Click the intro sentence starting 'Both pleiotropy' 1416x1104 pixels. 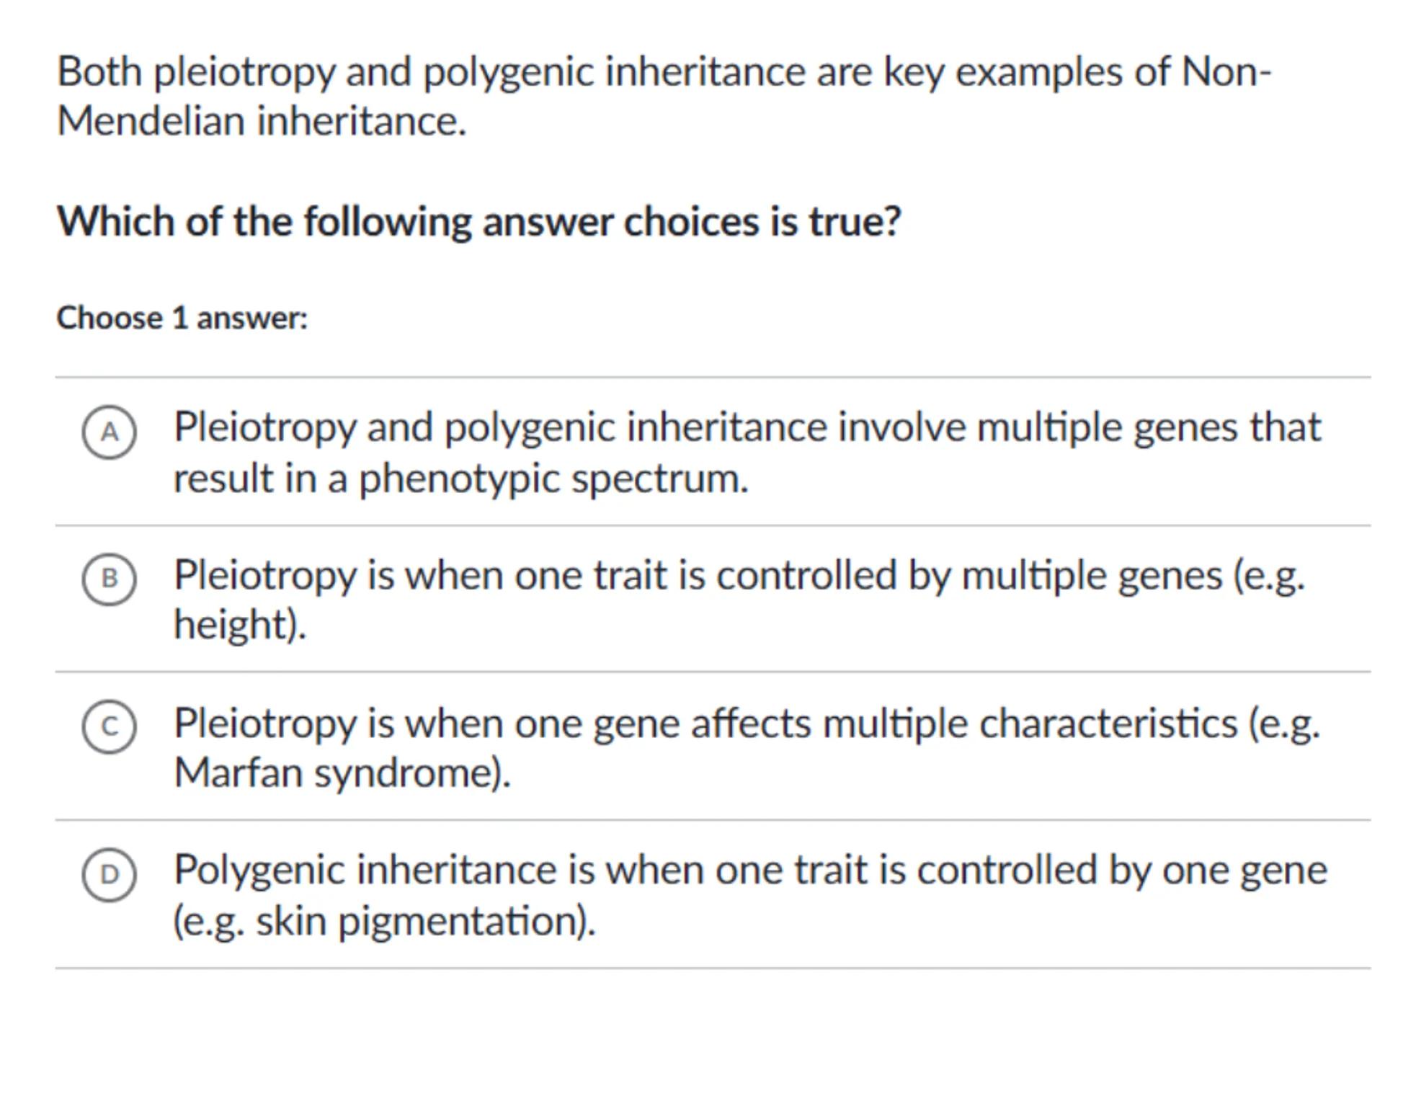click(x=663, y=72)
